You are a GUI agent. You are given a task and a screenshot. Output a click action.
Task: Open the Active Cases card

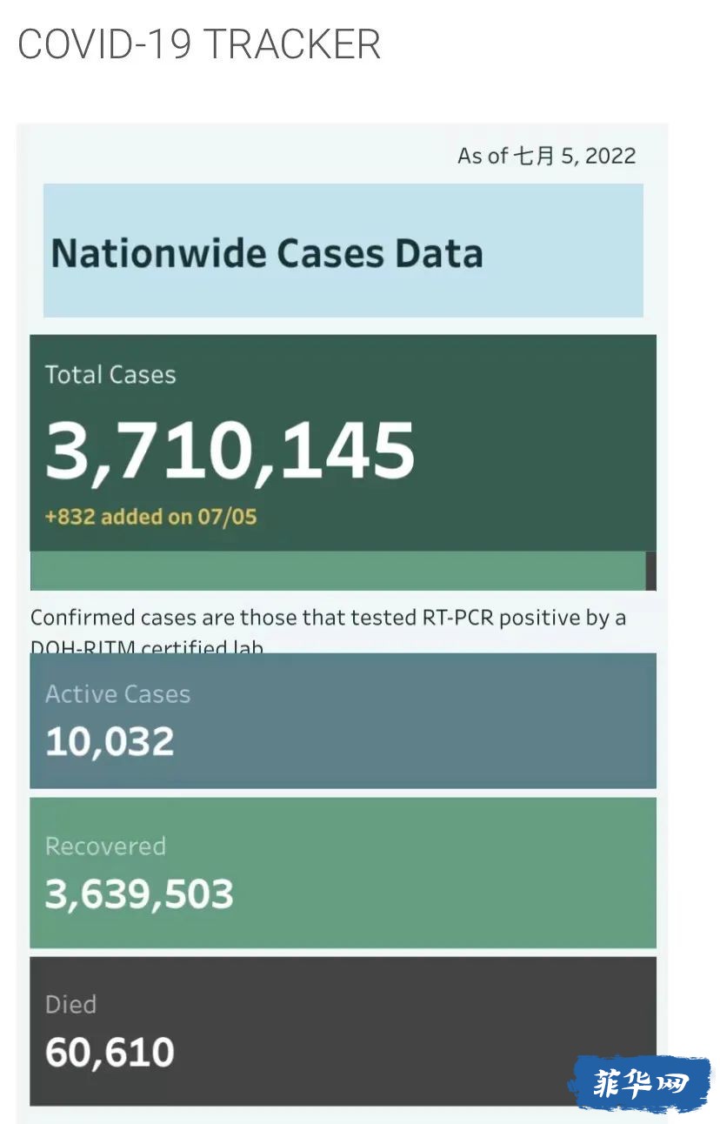coord(343,721)
